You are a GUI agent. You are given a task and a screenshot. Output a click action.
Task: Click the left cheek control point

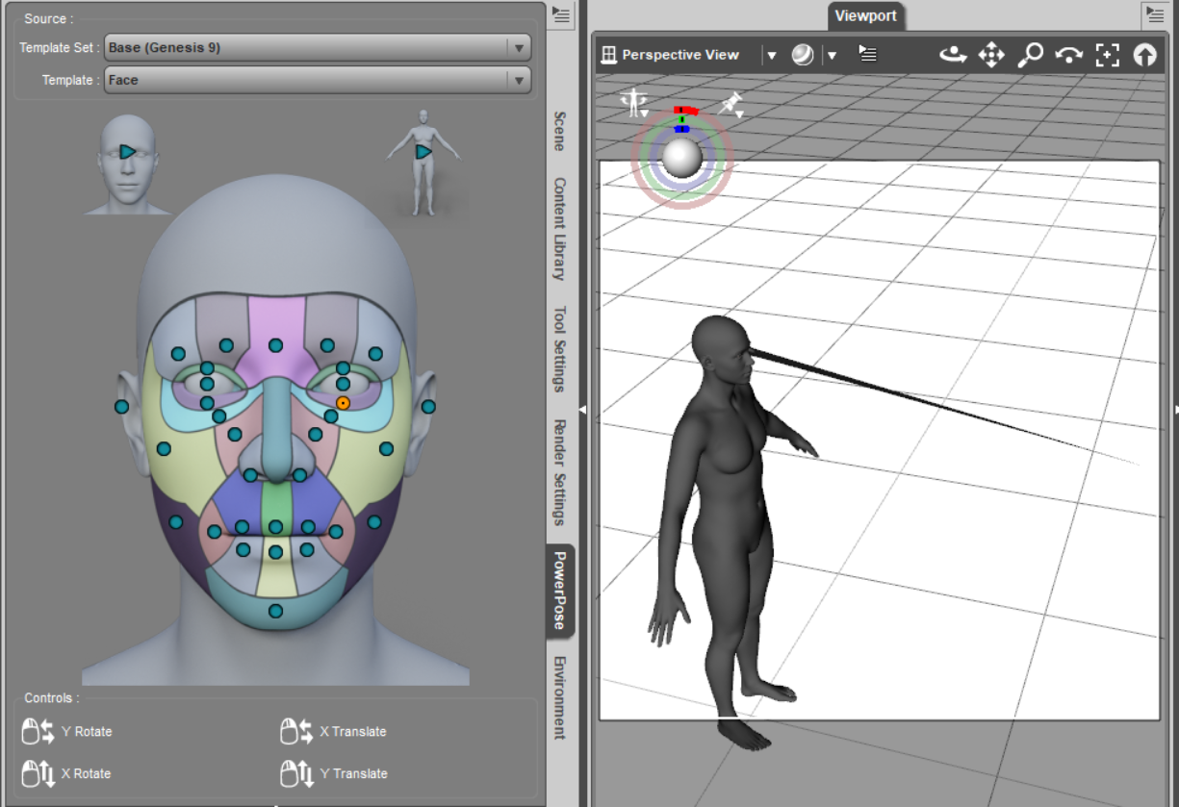(x=164, y=448)
